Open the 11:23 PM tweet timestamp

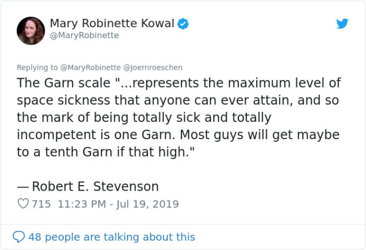click(82, 204)
